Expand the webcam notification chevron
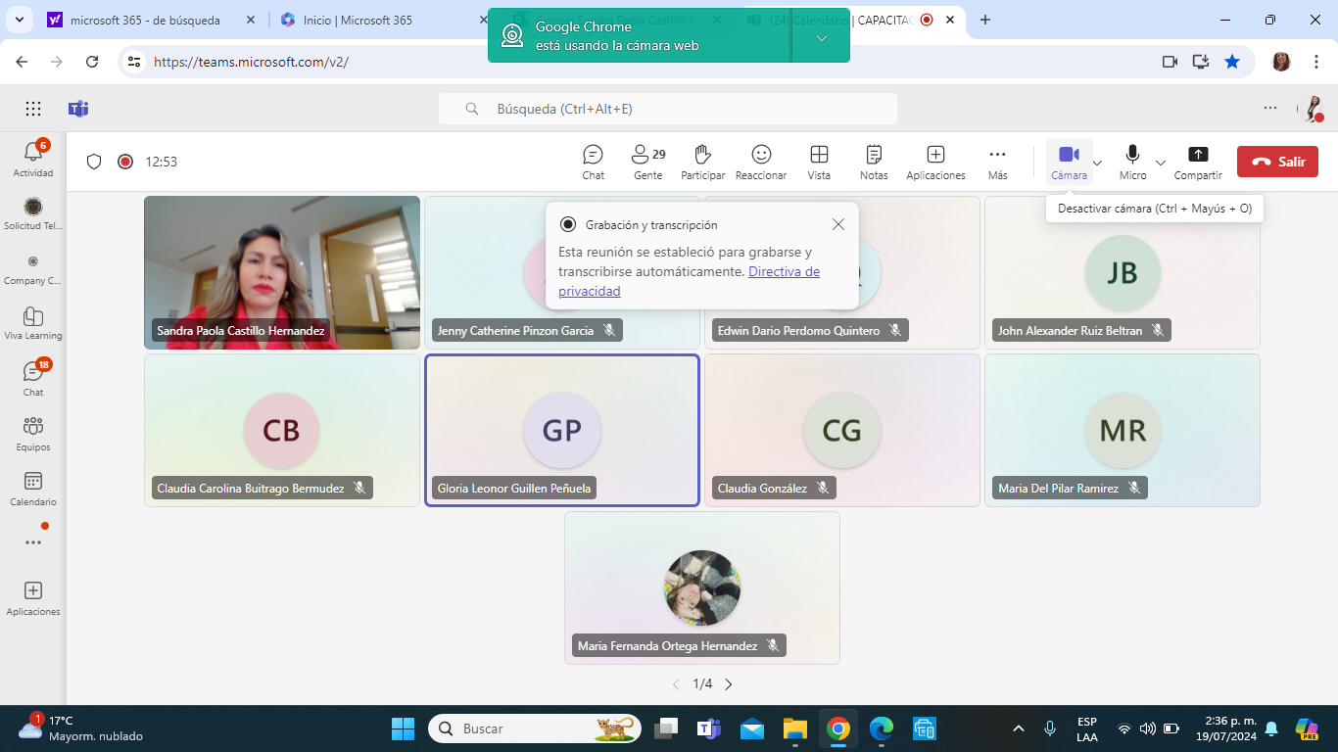1338x752 pixels. click(x=822, y=37)
